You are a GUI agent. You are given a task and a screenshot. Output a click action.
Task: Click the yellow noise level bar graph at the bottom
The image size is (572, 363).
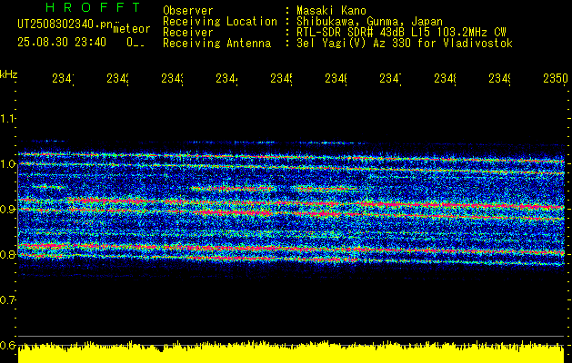tap(291, 352)
